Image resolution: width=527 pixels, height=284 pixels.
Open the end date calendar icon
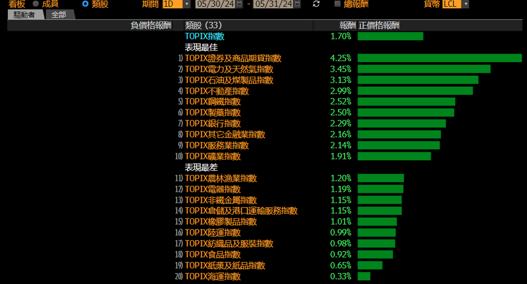[297, 4]
